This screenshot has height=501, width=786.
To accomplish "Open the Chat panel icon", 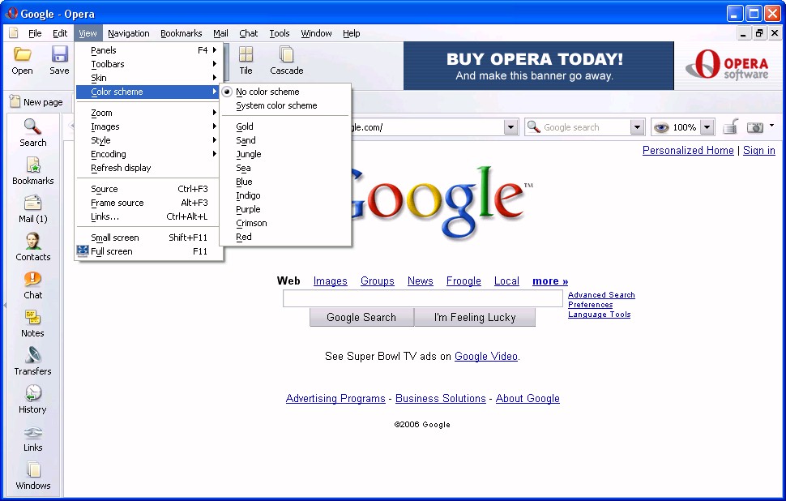I will 32,285.
